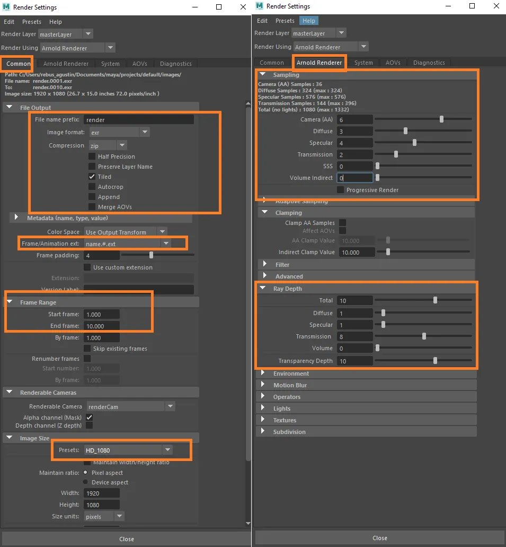The height and width of the screenshot is (547, 506).
Task: Open the System tab in left window
Action: [110, 64]
